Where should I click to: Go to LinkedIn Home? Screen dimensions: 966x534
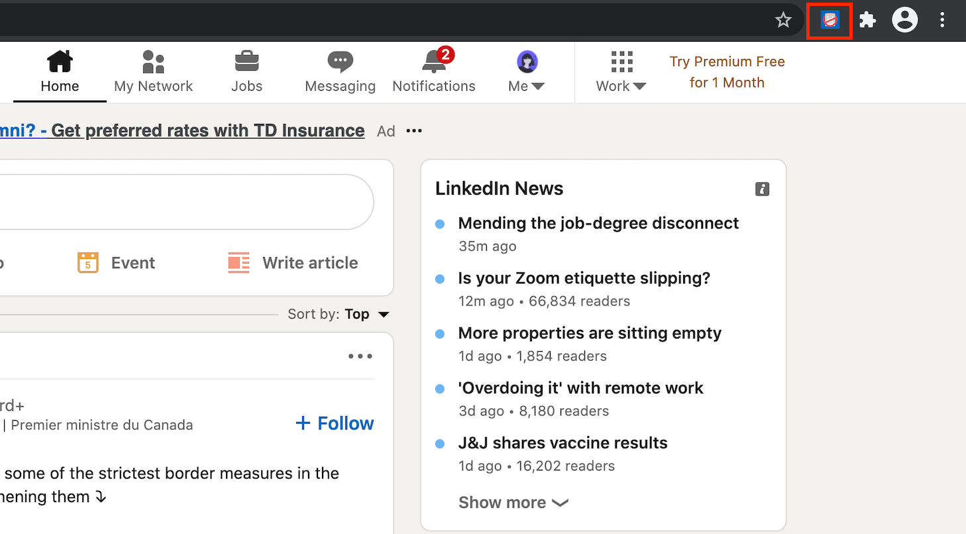click(60, 72)
